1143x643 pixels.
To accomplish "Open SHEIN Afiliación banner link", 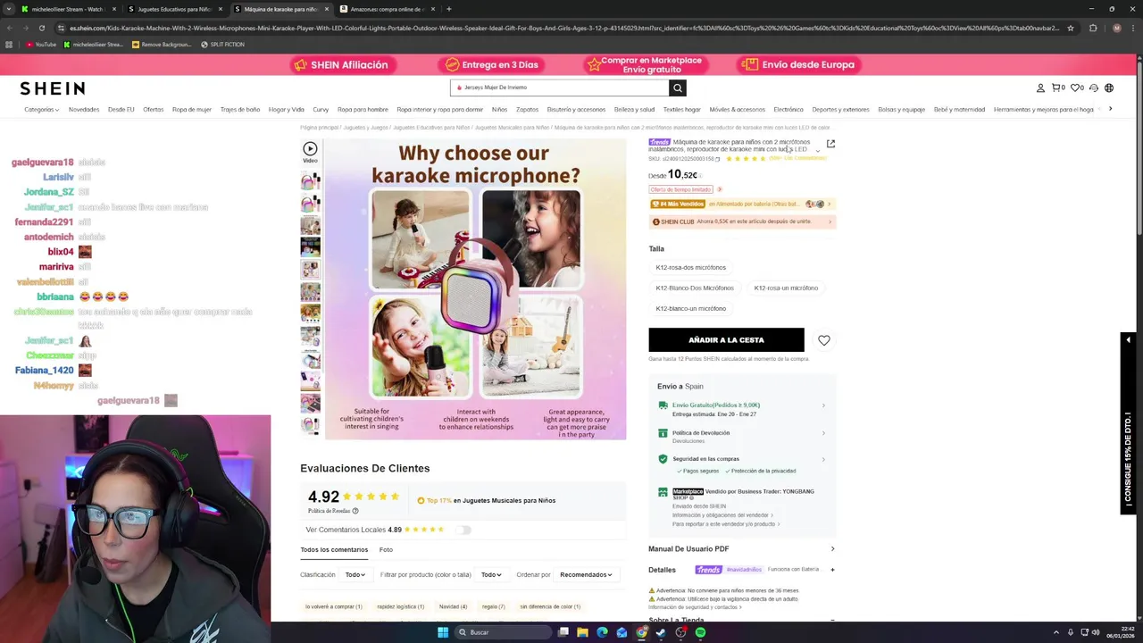I will [x=342, y=64].
